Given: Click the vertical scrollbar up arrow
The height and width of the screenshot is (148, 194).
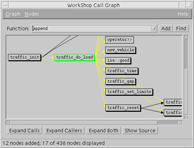Looking at the screenshot, I should pyautogui.click(x=186, y=37).
